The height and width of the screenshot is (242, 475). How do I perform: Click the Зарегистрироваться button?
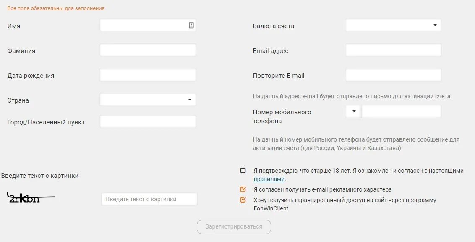tap(234, 227)
